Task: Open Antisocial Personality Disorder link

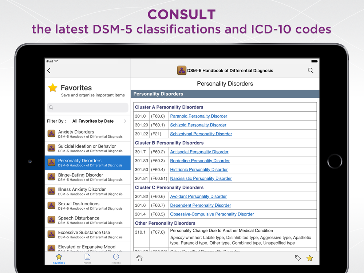Action: [199, 152]
